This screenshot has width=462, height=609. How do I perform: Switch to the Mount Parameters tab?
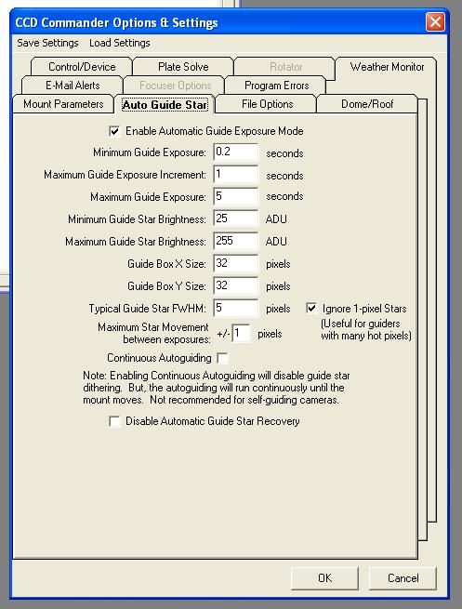[63, 104]
